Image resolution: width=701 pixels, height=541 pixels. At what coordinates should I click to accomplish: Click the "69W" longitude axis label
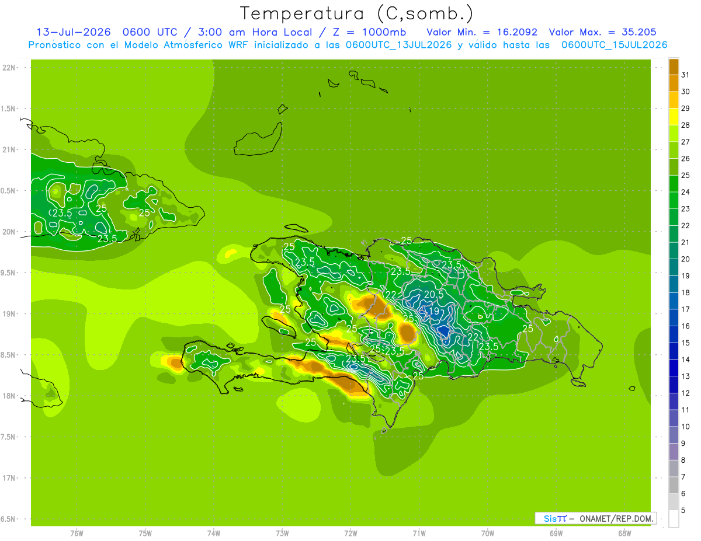point(556,533)
